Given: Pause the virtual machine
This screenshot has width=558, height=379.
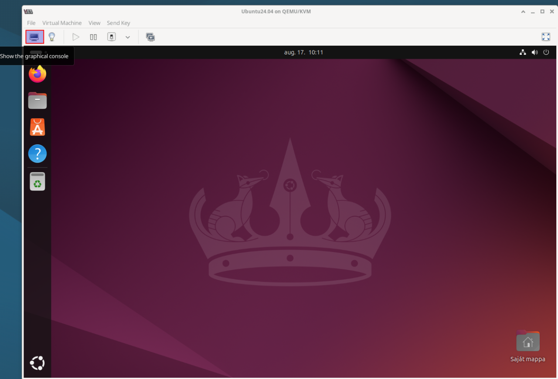Looking at the screenshot, I should (x=93, y=37).
